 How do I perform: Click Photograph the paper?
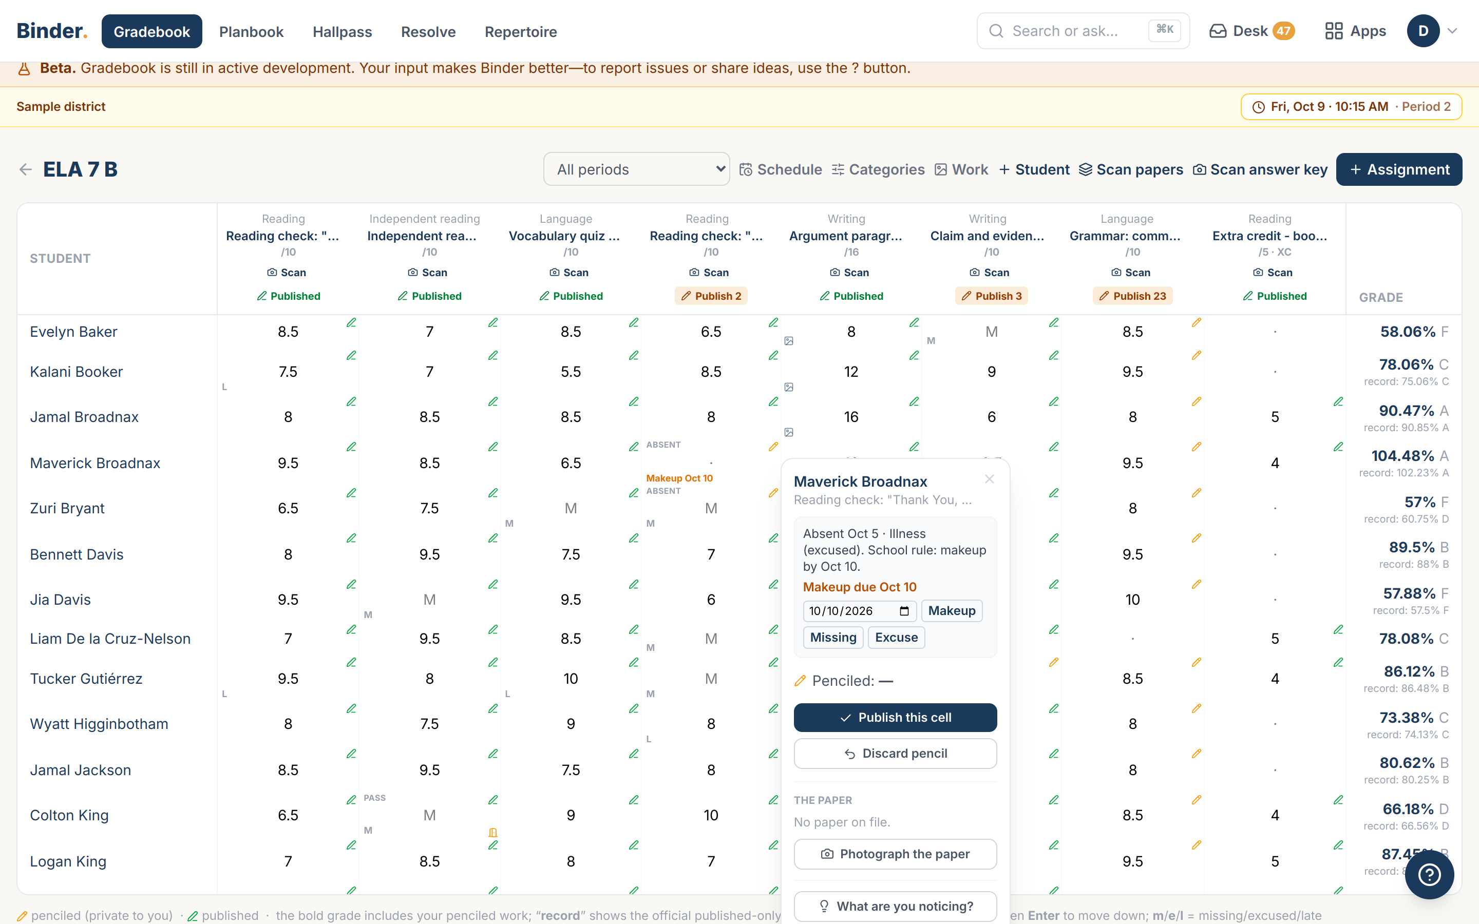pyautogui.click(x=895, y=854)
